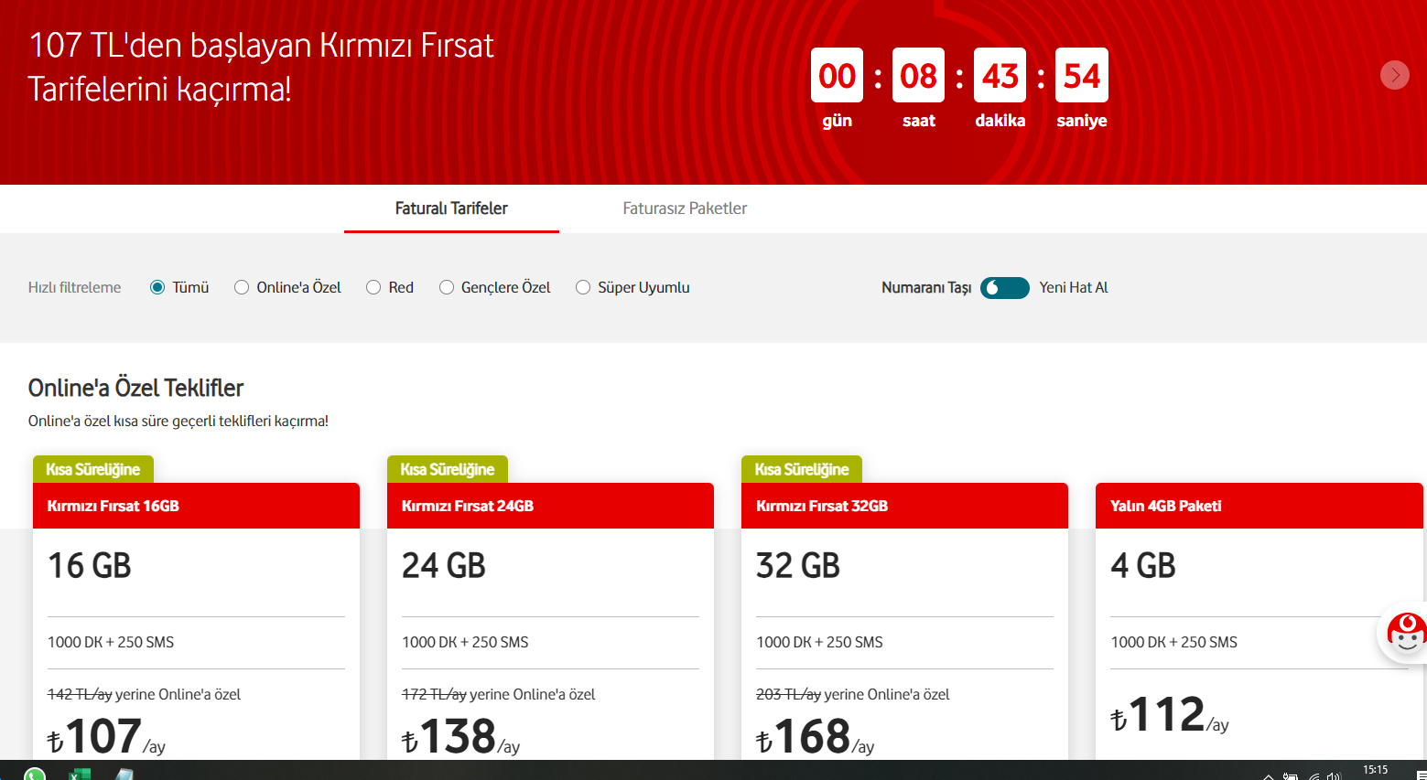Click 1000 DK + 250 SMS on Yalın 4GB card
1427x780 pixels.
(x=1173, y=642)
